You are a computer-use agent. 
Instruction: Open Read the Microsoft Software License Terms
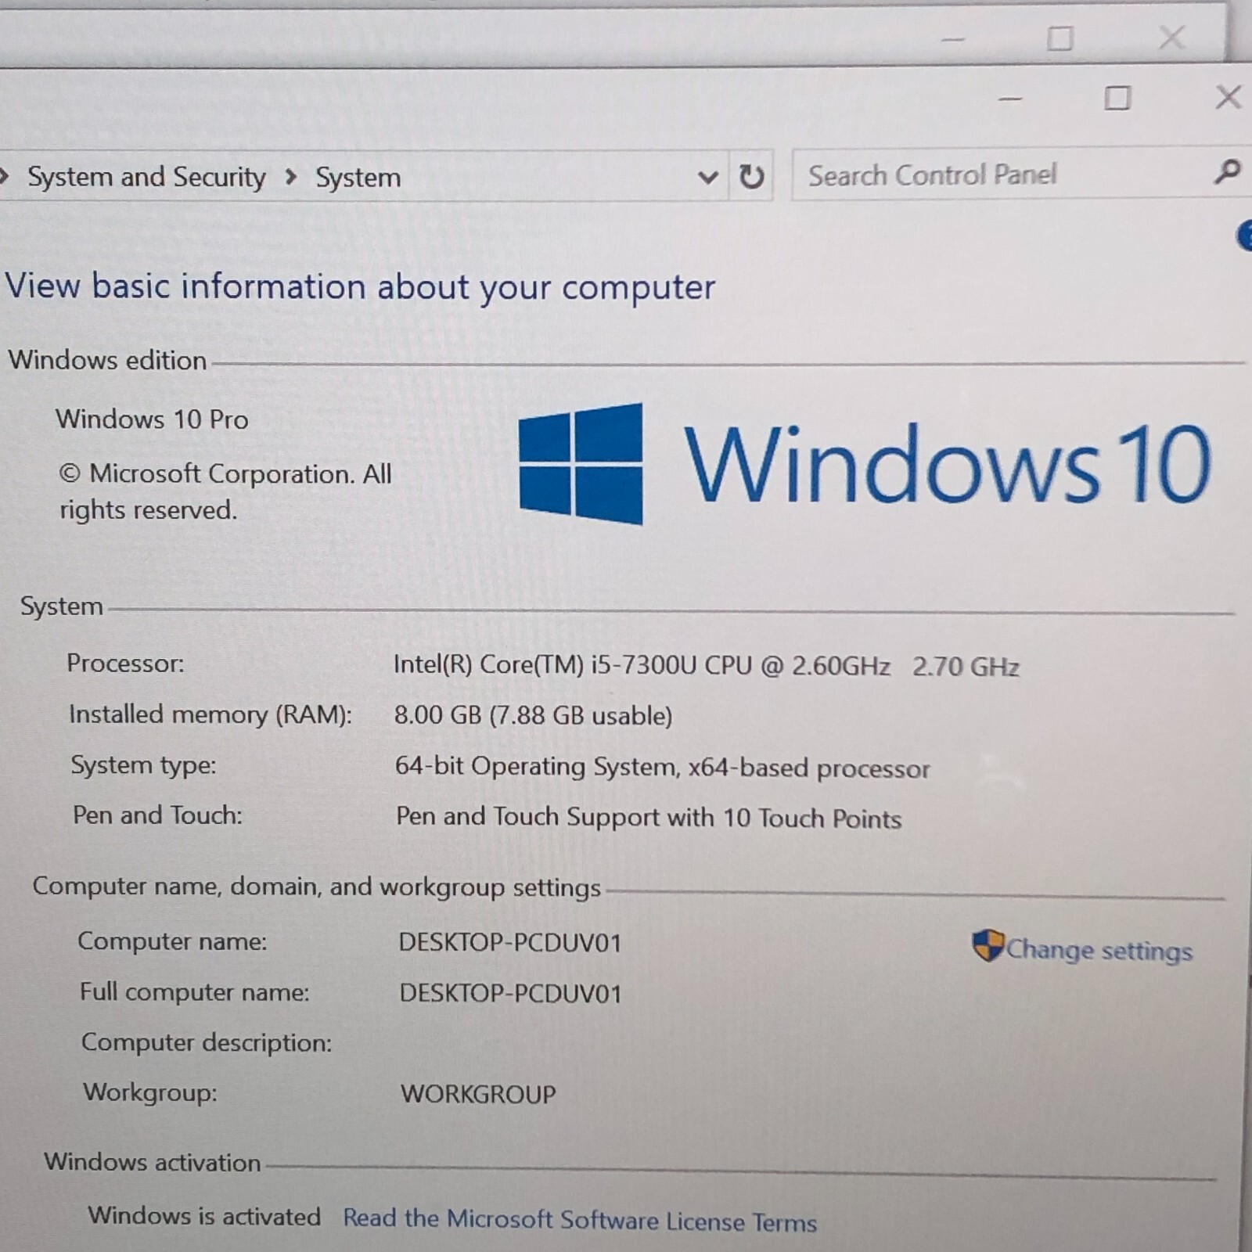[580, 1219]
